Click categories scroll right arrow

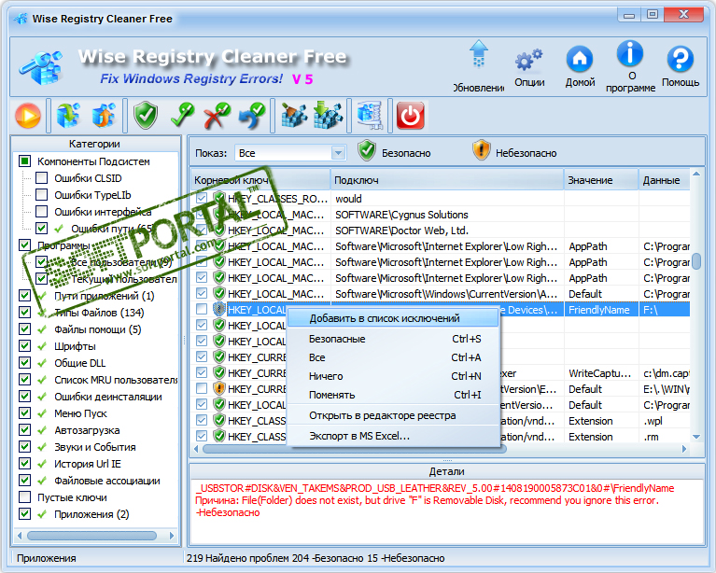click(172, 535)
